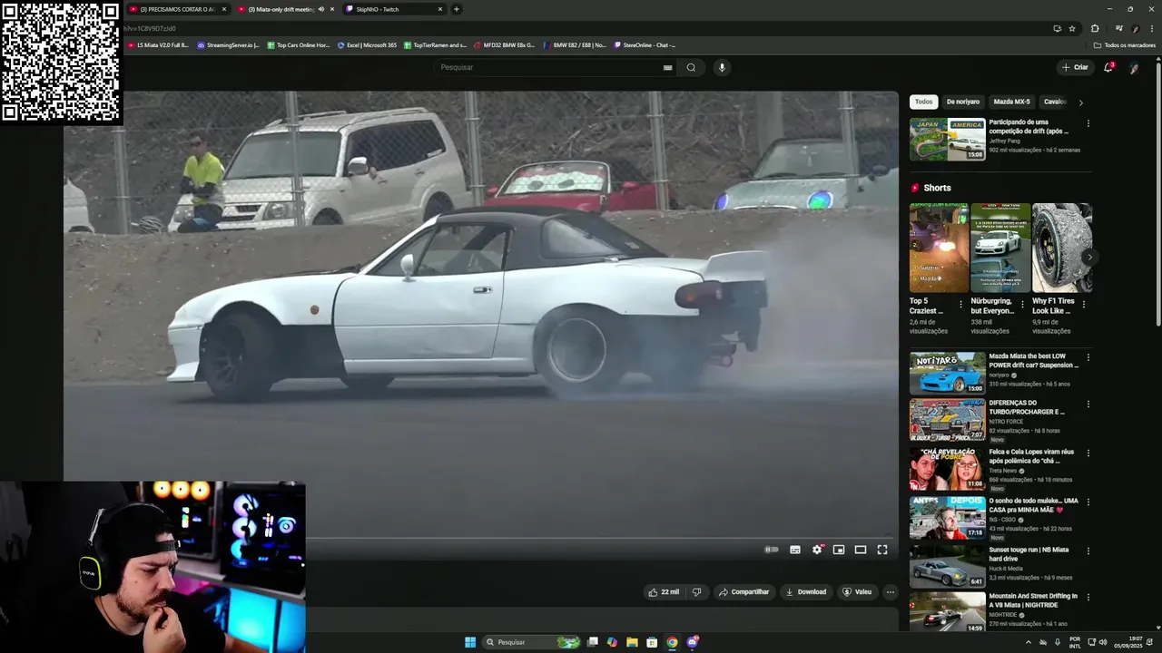Open options for Felca e Cela Lopes video
The height and width of the screenshot is (653, 1162).
click(1088, 453)
